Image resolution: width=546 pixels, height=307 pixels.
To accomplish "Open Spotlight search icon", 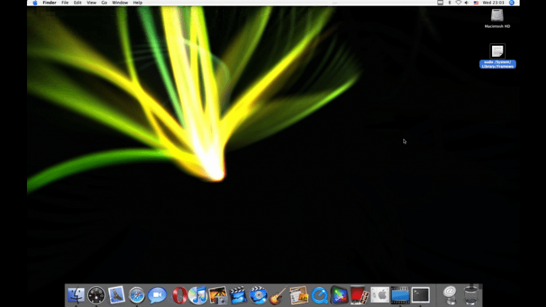I will [x=511, y=3].
